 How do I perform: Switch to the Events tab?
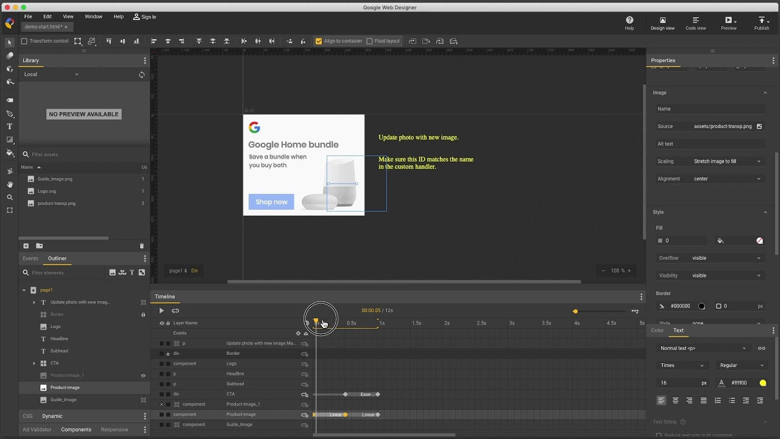(30, 259)
